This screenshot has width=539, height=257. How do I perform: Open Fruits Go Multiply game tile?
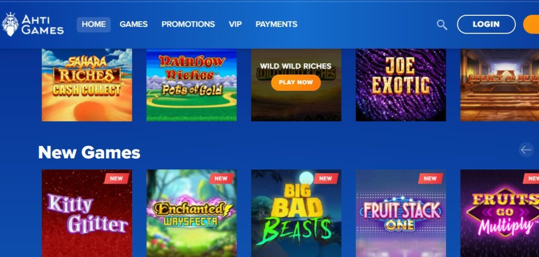pos(500,213)
